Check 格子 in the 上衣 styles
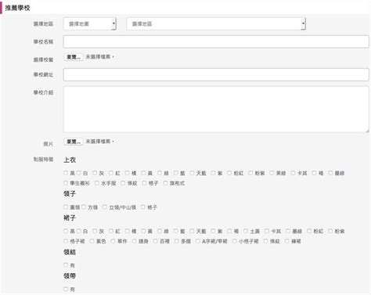This screenshot has height=295, width=371. (144, 183)
